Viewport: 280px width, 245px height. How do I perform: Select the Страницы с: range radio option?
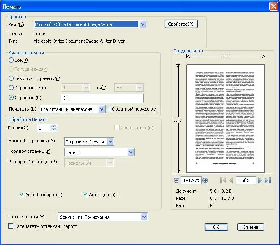click(x=11, y=87)
